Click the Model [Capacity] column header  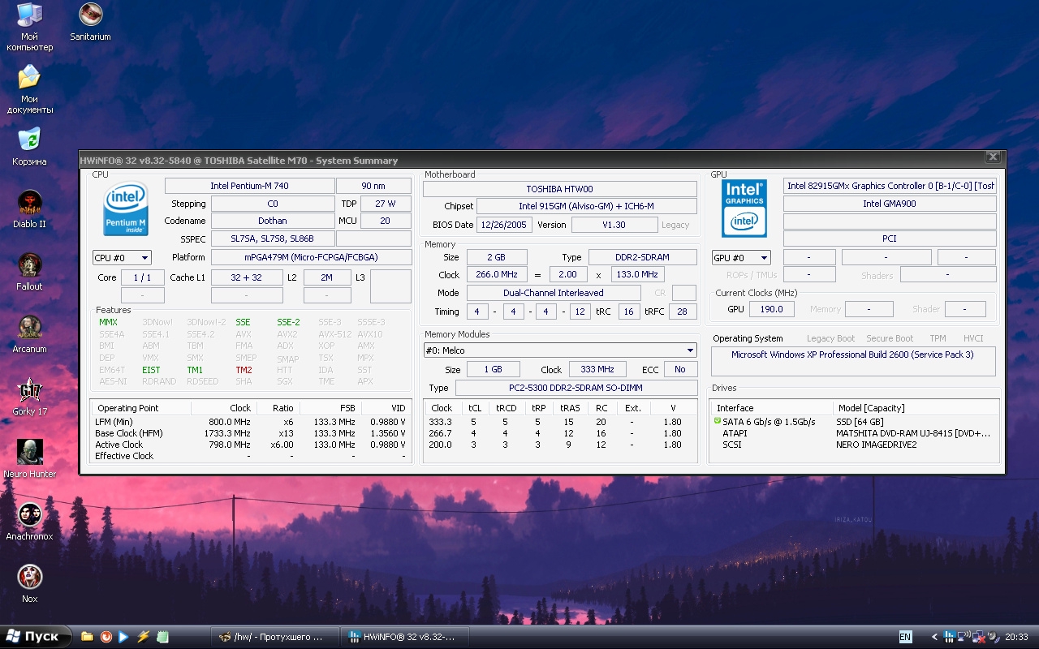coord(916,408)
